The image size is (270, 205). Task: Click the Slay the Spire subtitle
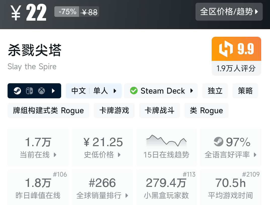32,67
